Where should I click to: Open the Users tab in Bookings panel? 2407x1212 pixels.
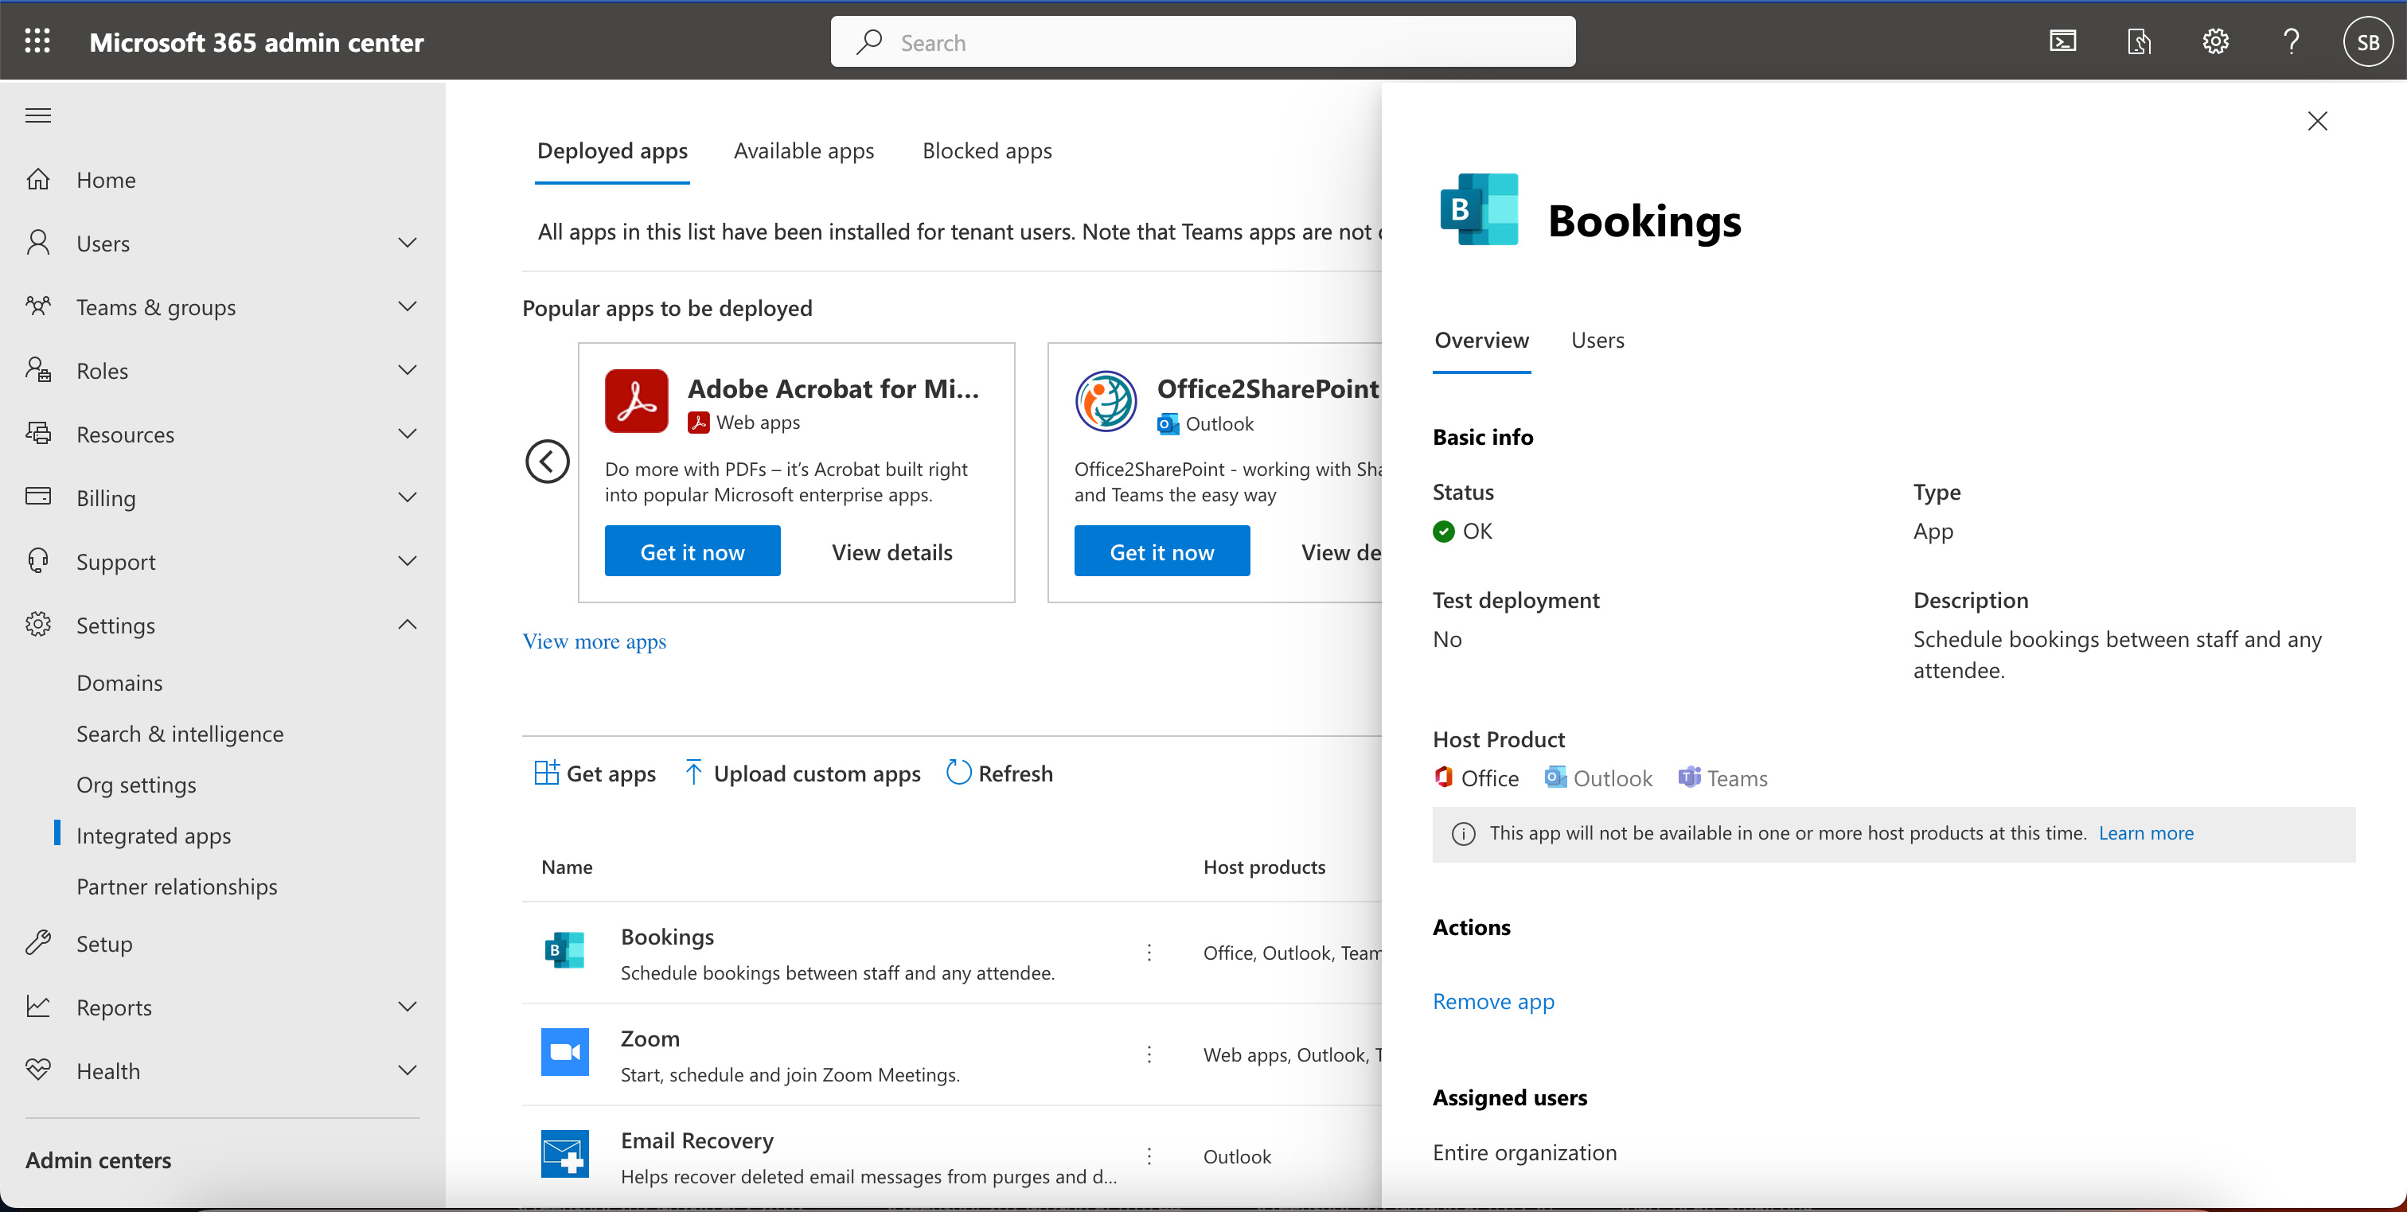point(1597,340)
